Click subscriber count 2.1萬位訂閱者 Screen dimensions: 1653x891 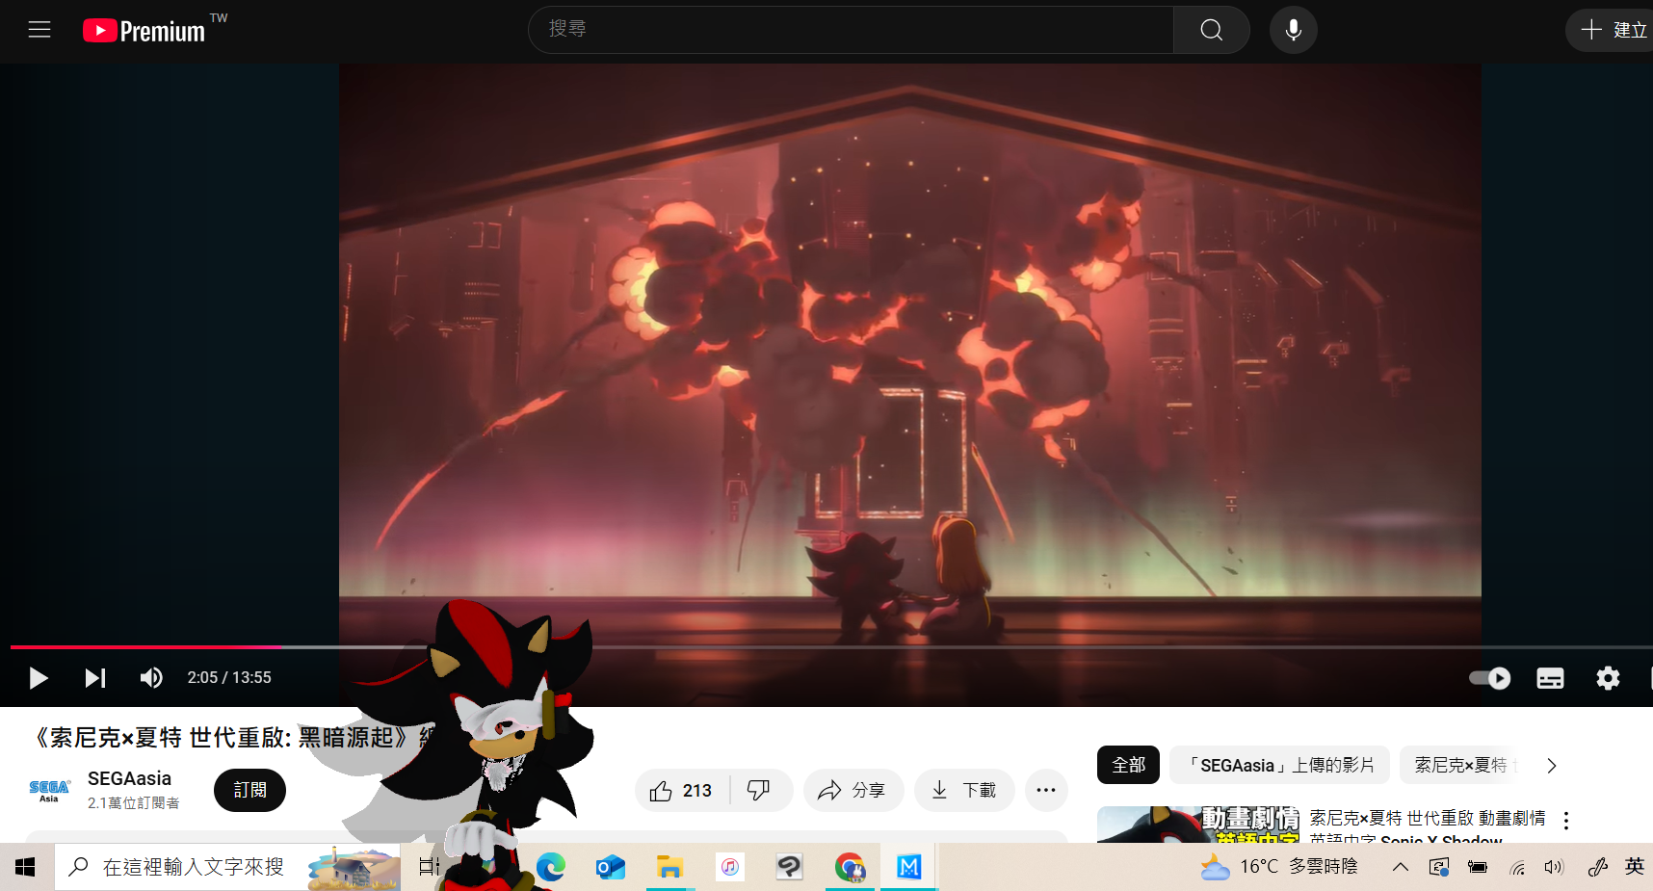click(133, 802)
